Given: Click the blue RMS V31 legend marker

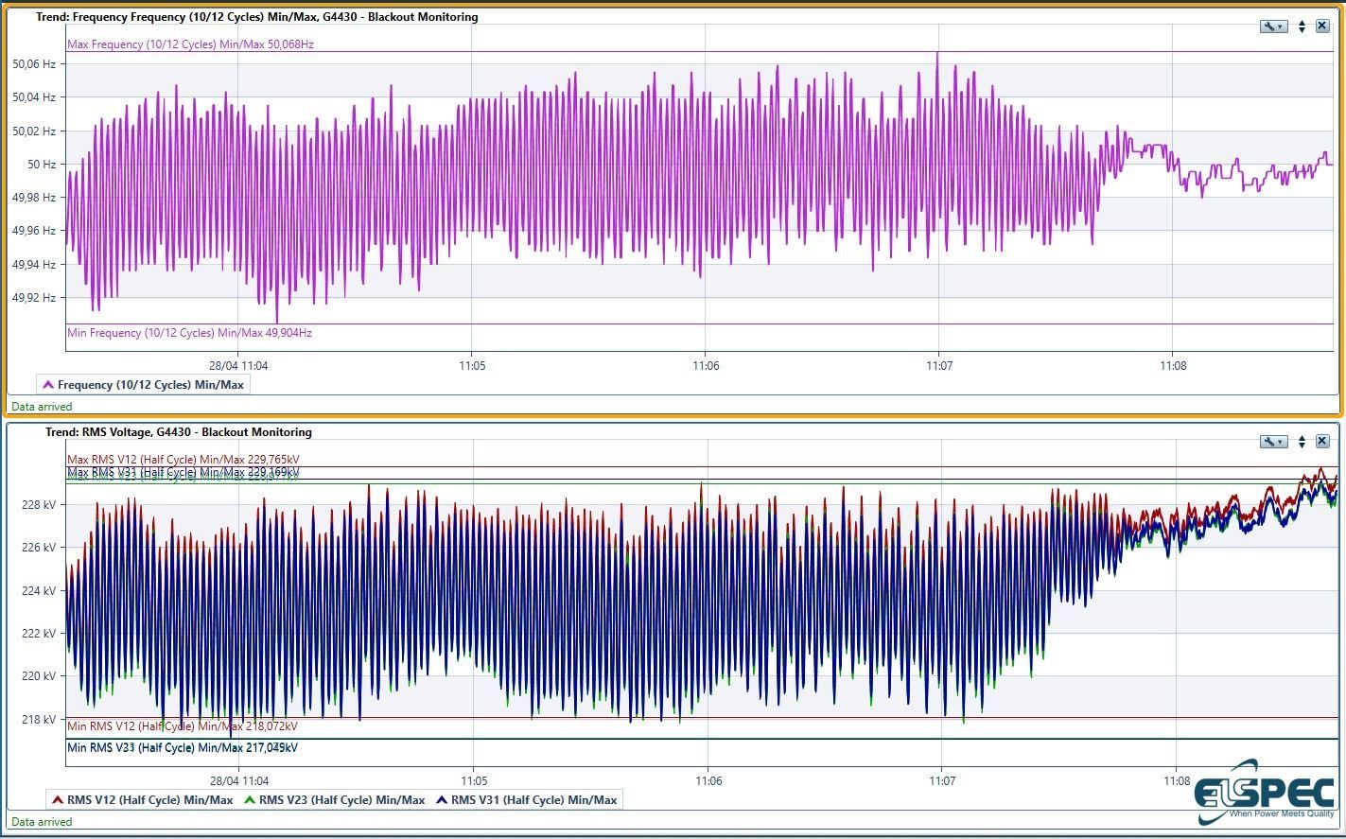Looking at the screenshot, I should pos(442,800).
